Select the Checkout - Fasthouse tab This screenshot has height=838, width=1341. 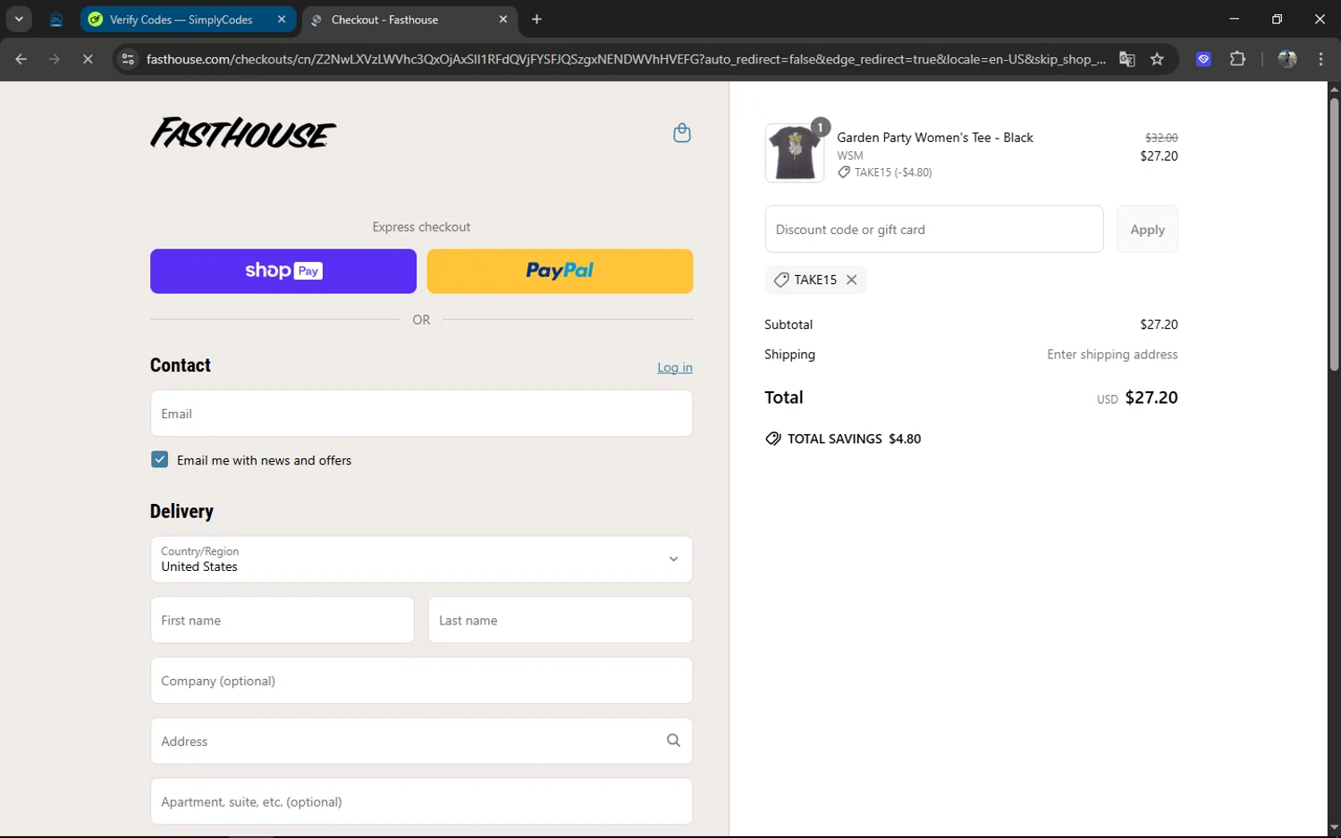384,20
